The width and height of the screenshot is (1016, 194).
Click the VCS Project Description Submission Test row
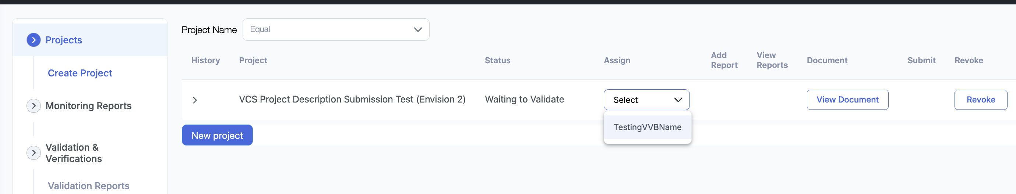point(352,100)
